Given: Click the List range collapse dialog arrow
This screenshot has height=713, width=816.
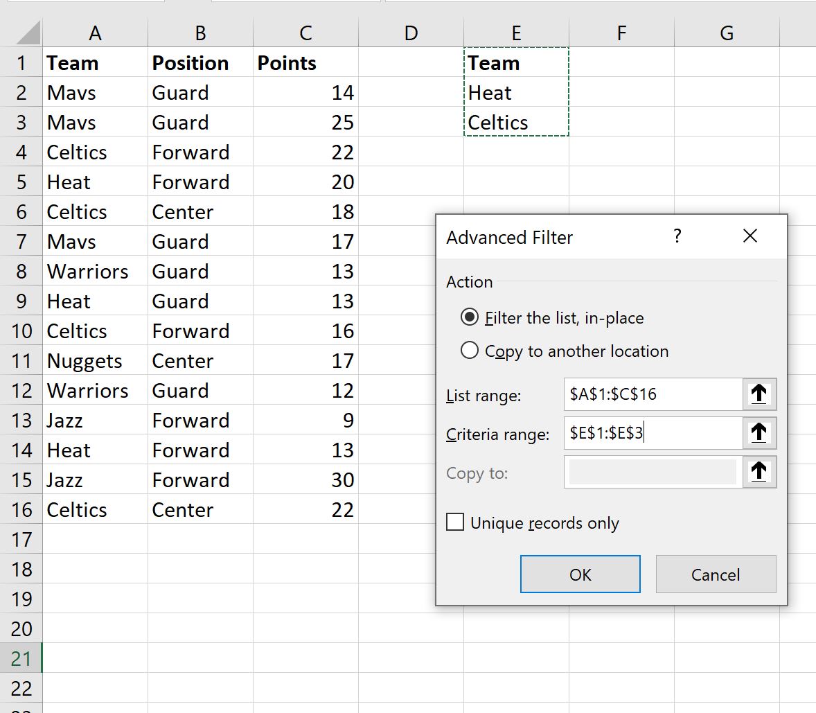Looking at the screenshot, I should tap(759, 394).
